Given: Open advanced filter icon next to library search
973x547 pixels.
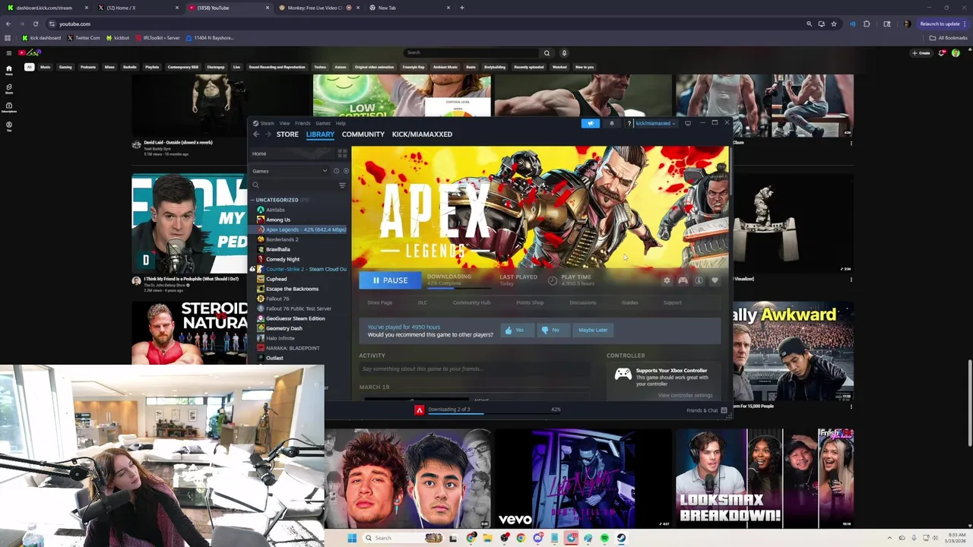Looking at the screenshot, I should [342, 185].
